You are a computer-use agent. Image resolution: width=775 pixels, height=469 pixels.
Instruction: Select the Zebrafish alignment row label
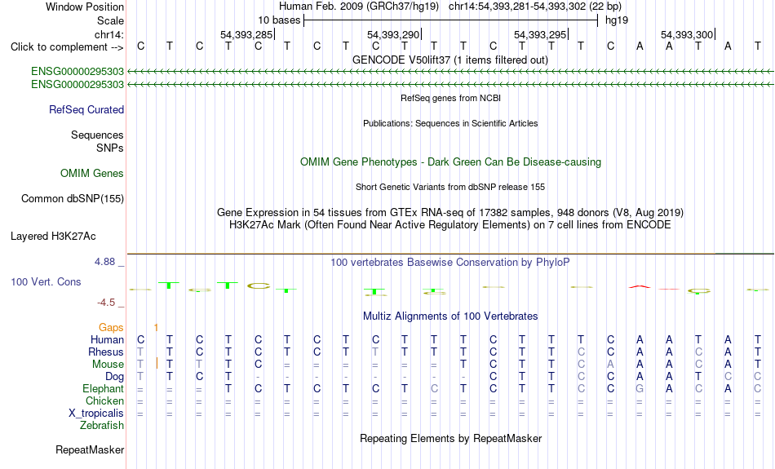coord(102,425)
